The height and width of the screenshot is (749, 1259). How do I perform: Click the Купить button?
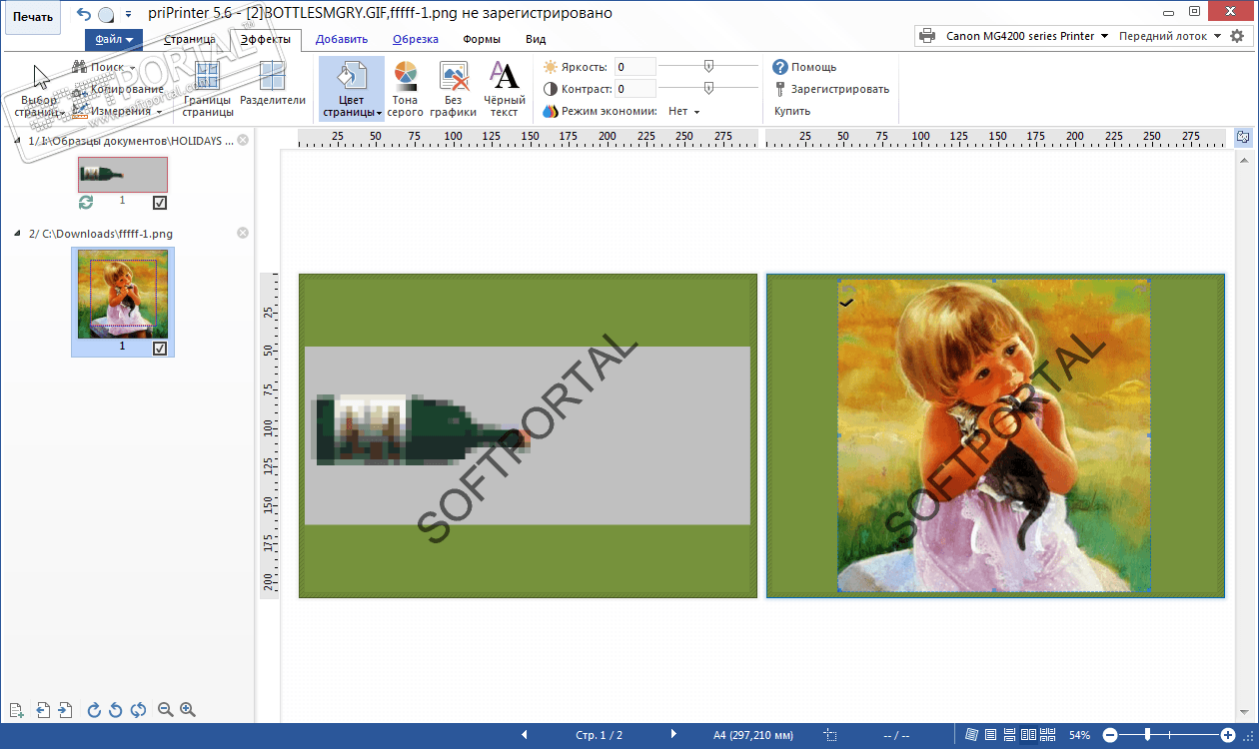tap(792, 111)
